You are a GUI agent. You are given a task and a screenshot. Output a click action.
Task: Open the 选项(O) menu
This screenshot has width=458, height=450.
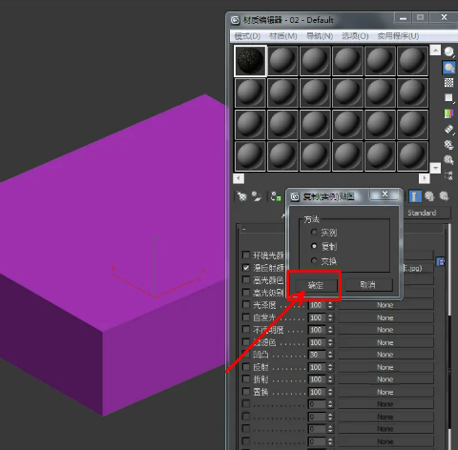(355, 36)
